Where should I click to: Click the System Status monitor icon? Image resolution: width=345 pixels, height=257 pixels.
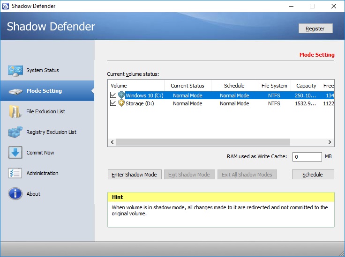[x=15, y=71]
